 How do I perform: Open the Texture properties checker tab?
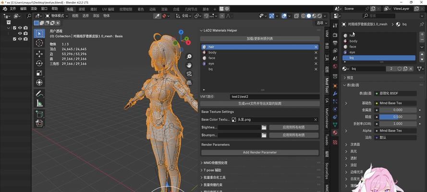click(335, 142)
